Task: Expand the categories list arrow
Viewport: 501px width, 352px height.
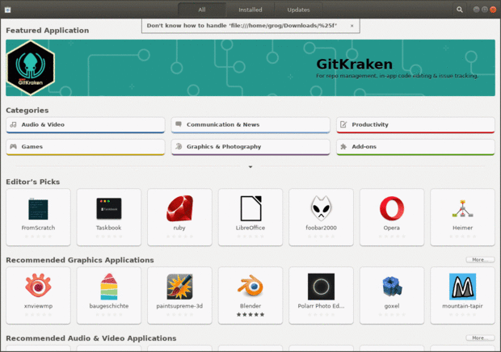Action: [x=250, y=167]
